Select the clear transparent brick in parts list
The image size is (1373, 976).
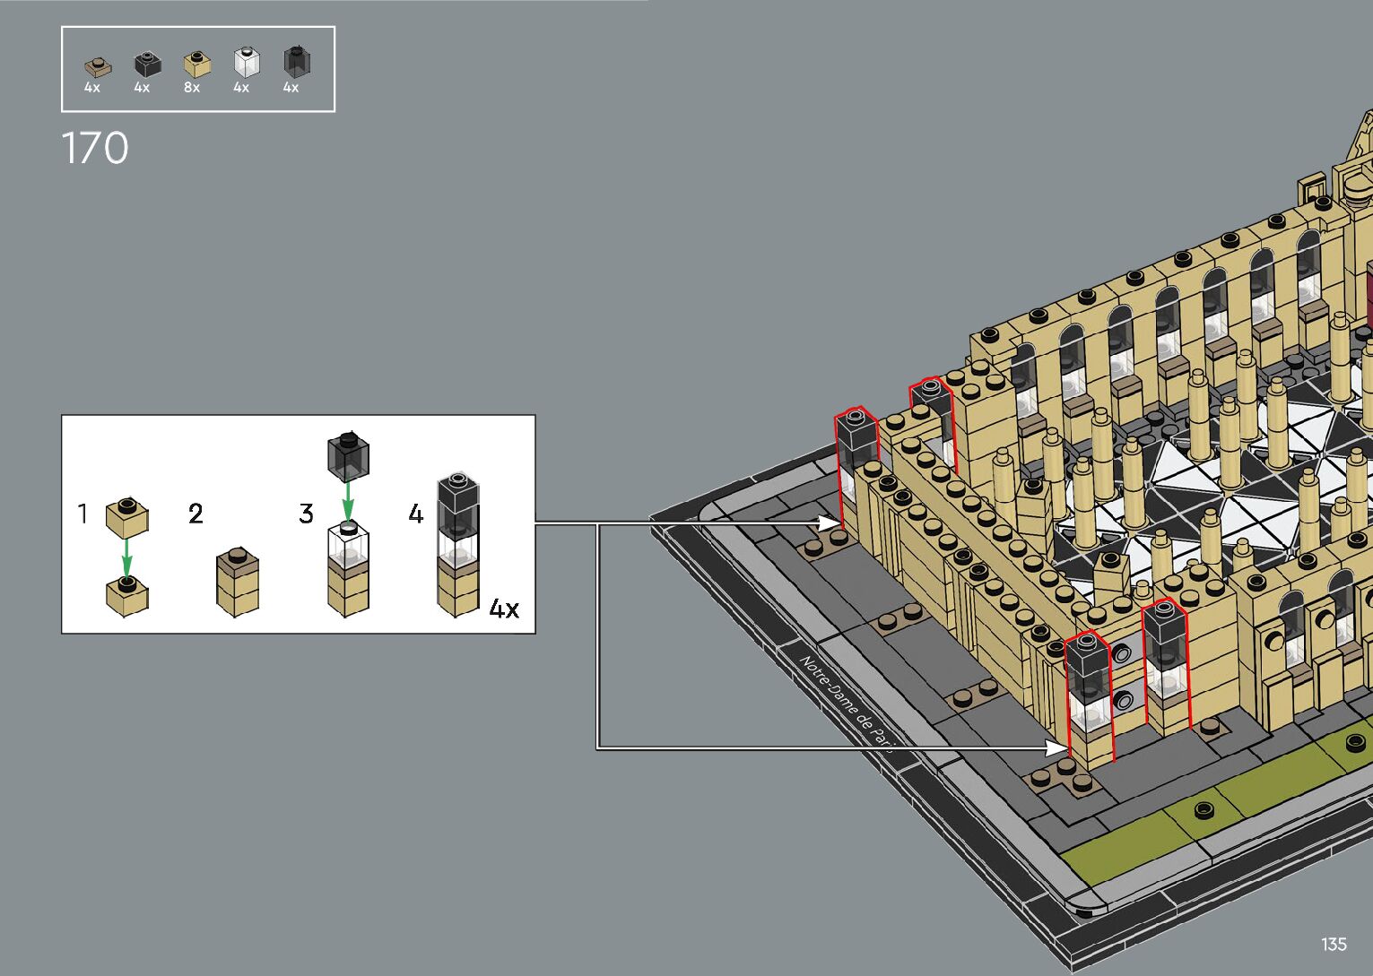pos(246,62)
